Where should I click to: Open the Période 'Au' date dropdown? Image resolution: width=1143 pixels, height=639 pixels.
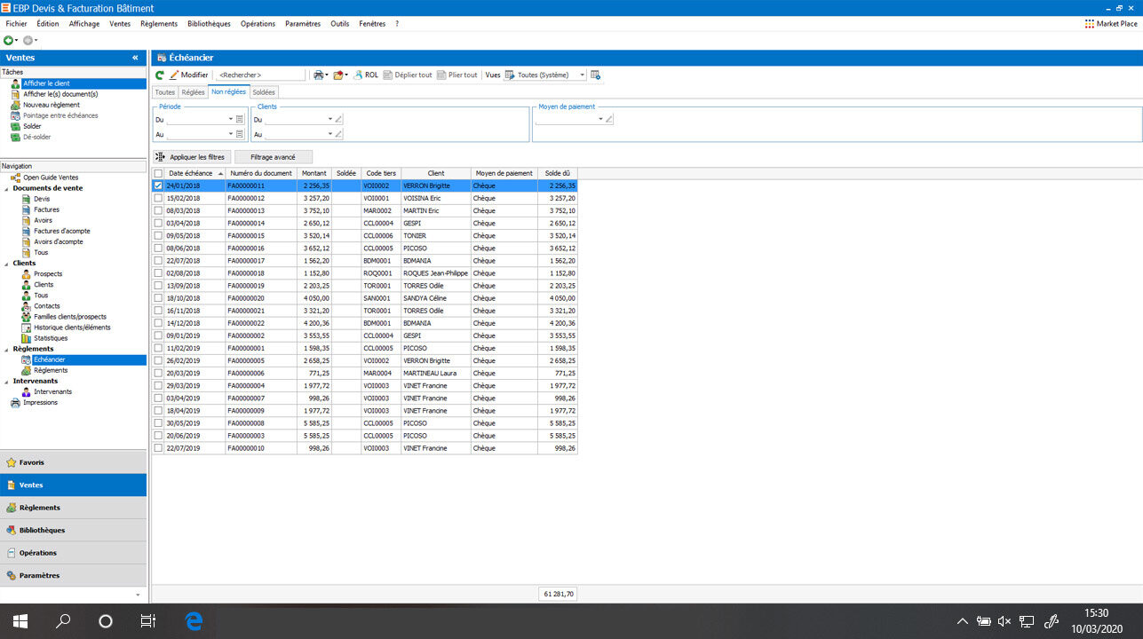pyautogui.click(x=229, y=134)
